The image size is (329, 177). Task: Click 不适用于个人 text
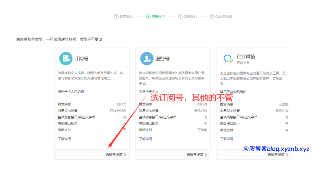148,91
